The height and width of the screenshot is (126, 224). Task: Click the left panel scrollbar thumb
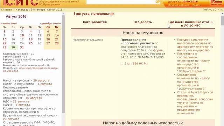click(x=63, y=64)
